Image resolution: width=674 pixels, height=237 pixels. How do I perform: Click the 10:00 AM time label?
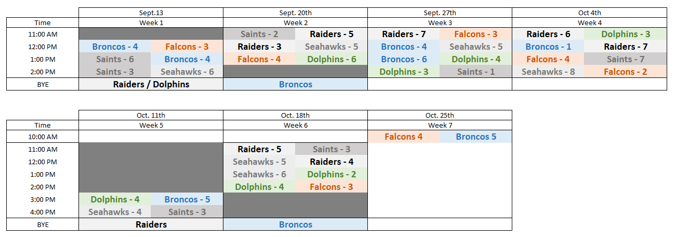(x=42, y=137)
